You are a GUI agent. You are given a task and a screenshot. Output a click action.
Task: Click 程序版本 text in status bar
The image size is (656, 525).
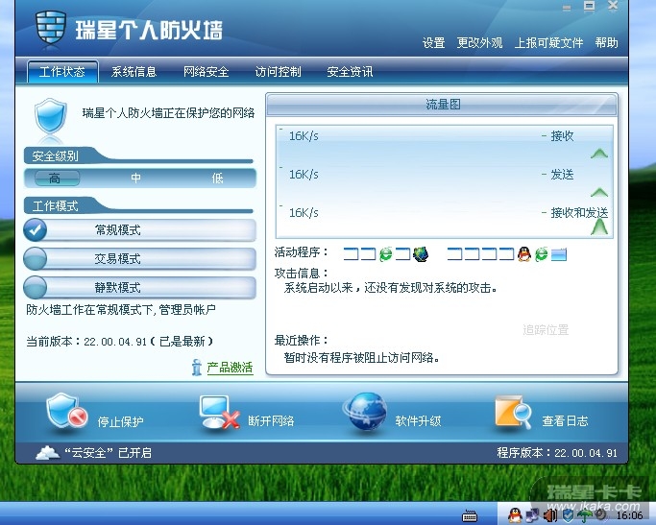557,453
